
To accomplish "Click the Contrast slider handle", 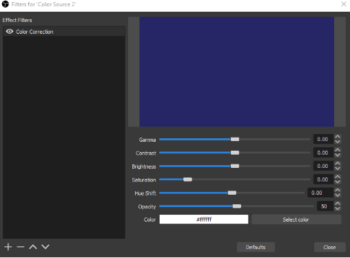I will [x=235, y=153].
